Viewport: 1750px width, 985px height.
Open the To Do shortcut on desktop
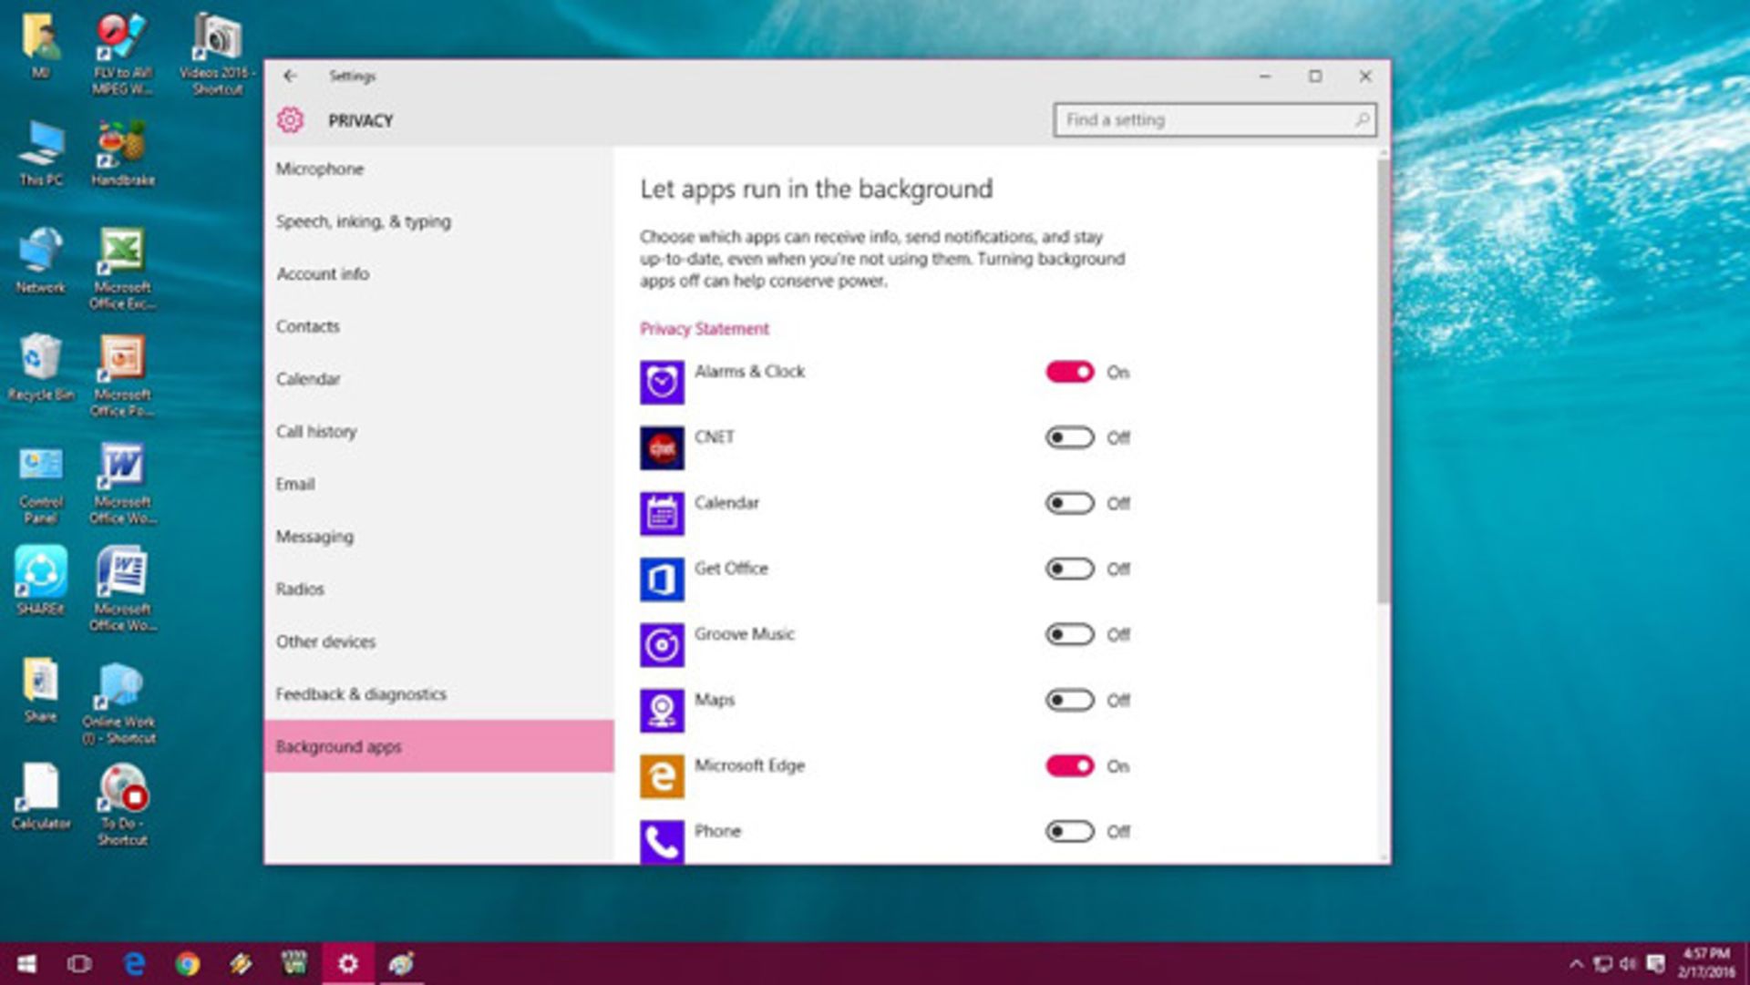pos(123,805)
